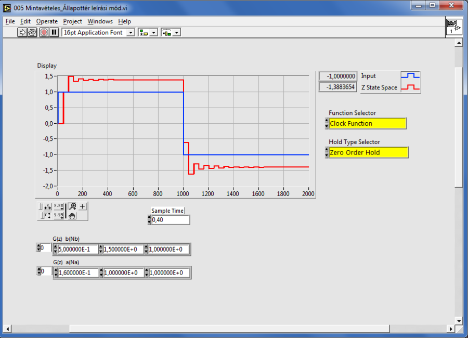
Task: Open the Operate menu
Action: tap(47, 21)
